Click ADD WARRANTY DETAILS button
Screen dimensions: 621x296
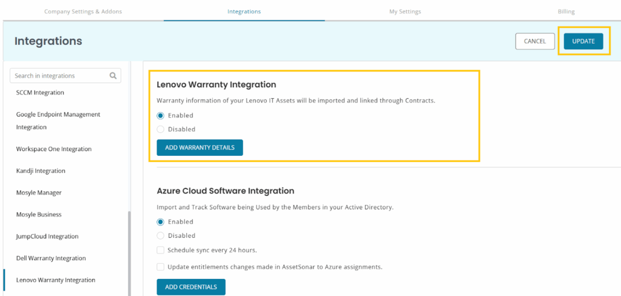tap(200, 147)
